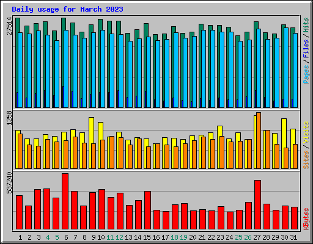Select the orange sites bar for day 27
Image resolution: width=313 pixels, height=244 pixels.
[x=259, y=140]
